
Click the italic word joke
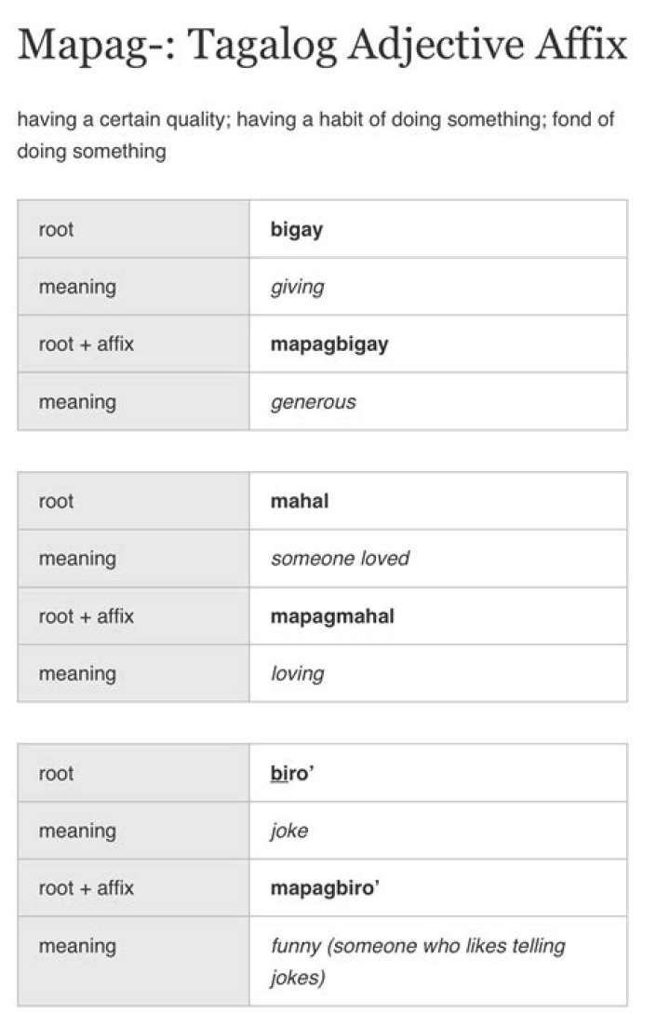(288, 831)
